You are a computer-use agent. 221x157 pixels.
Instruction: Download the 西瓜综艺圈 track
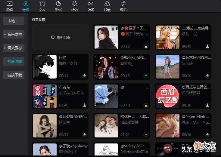207,105
